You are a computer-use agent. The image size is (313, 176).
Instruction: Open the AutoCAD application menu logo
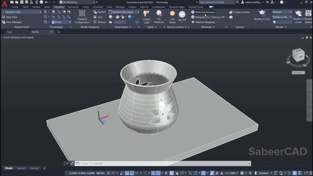point(4,3)
